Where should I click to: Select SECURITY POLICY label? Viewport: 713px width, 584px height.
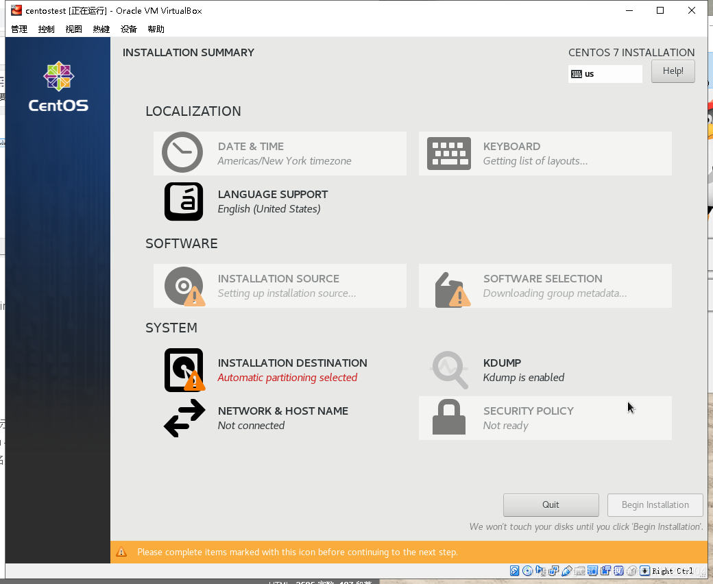click(529, 411)
